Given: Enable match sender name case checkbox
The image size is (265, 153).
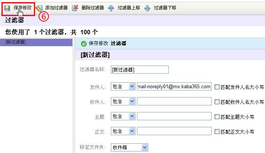Looking at the screenshot, I should tap(217, 87).
